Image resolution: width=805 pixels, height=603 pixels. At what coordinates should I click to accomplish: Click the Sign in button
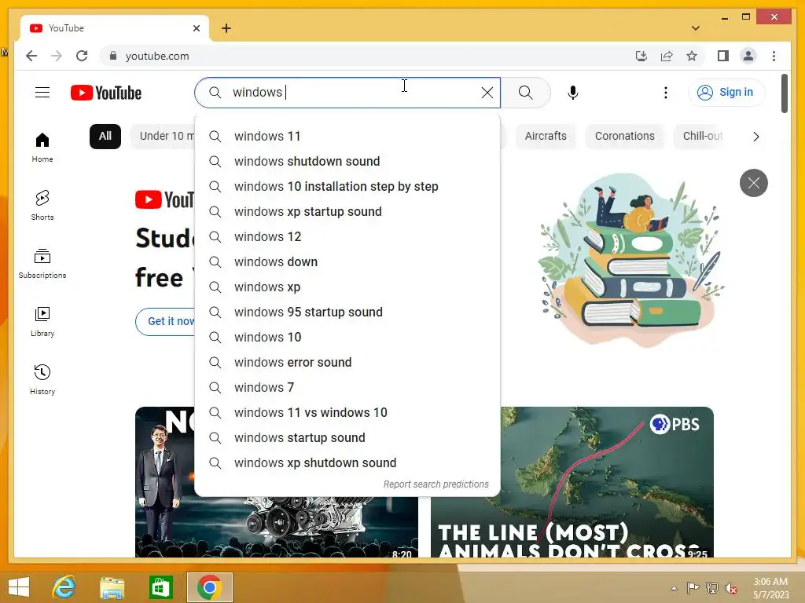pyautogui.click(x=726, y=93)
